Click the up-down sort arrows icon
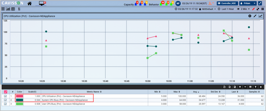This screenshot has width=266, height=111. click(x=19, y=9)
